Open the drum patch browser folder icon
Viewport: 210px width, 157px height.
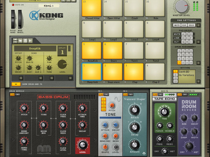point(20,41)
